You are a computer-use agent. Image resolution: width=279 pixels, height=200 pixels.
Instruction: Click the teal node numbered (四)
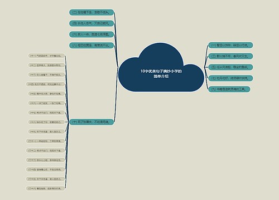pyautogui.click(x=92, y=23)
